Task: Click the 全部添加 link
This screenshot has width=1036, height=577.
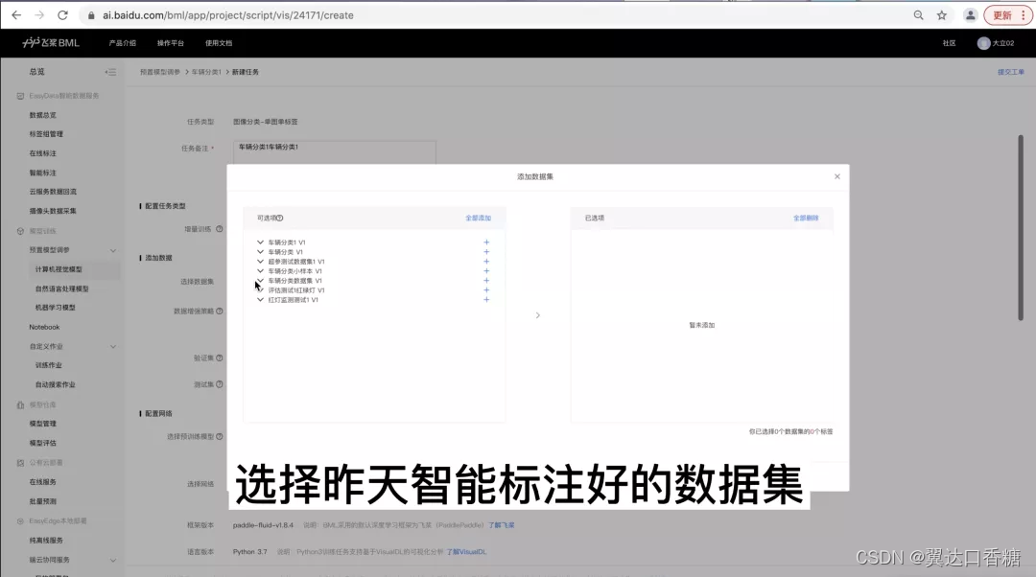Action: tap(478, 219)
